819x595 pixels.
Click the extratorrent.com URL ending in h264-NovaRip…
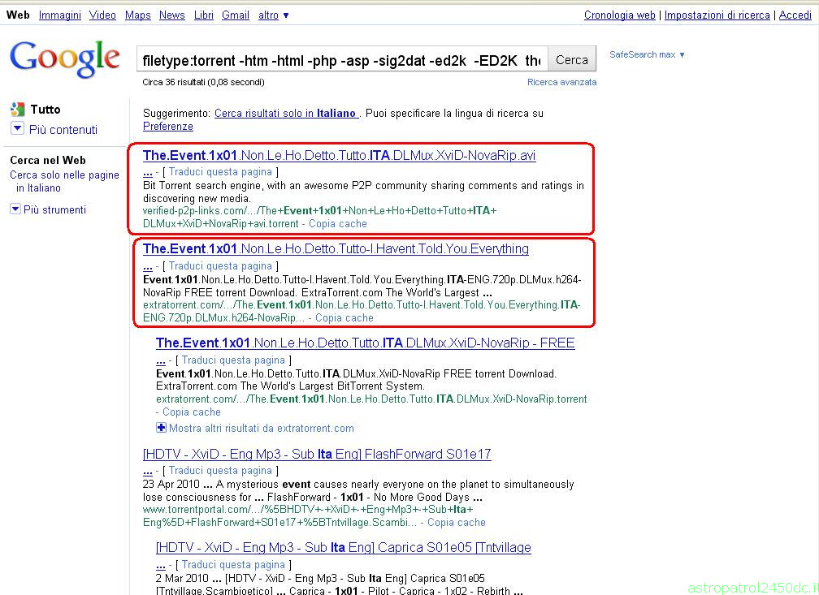362,311
